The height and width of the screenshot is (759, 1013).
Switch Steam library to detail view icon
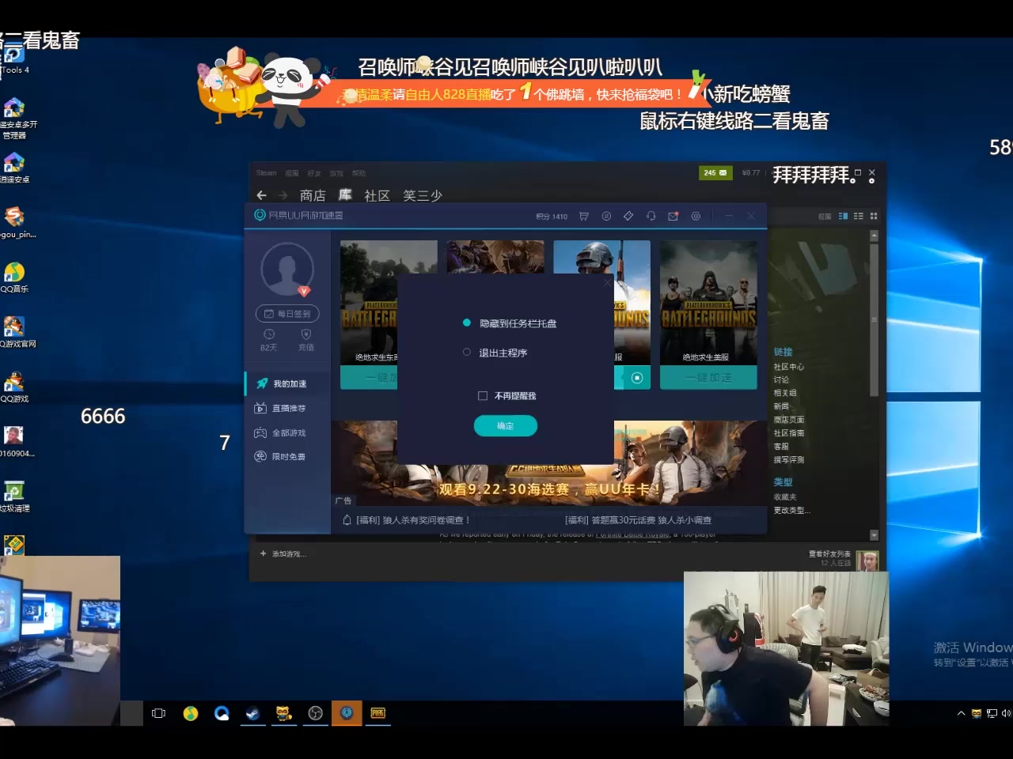click(x=843, y=216)
